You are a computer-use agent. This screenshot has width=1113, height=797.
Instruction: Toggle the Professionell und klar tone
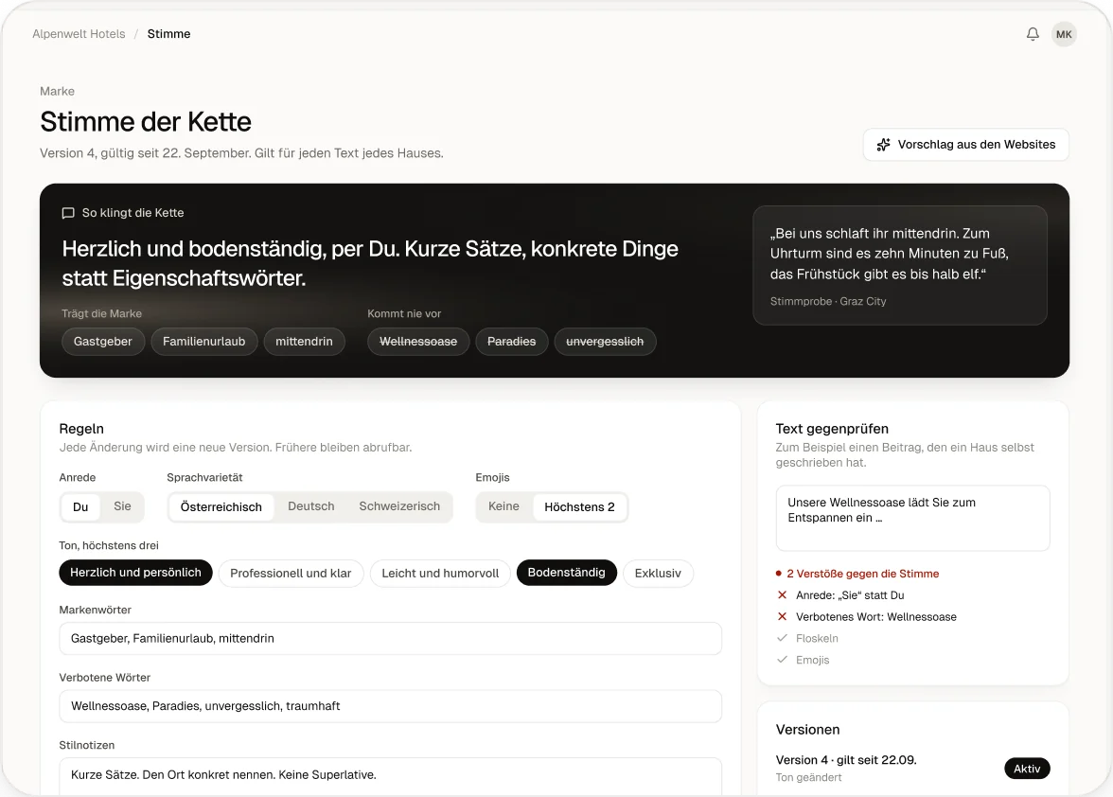point(291,573)
